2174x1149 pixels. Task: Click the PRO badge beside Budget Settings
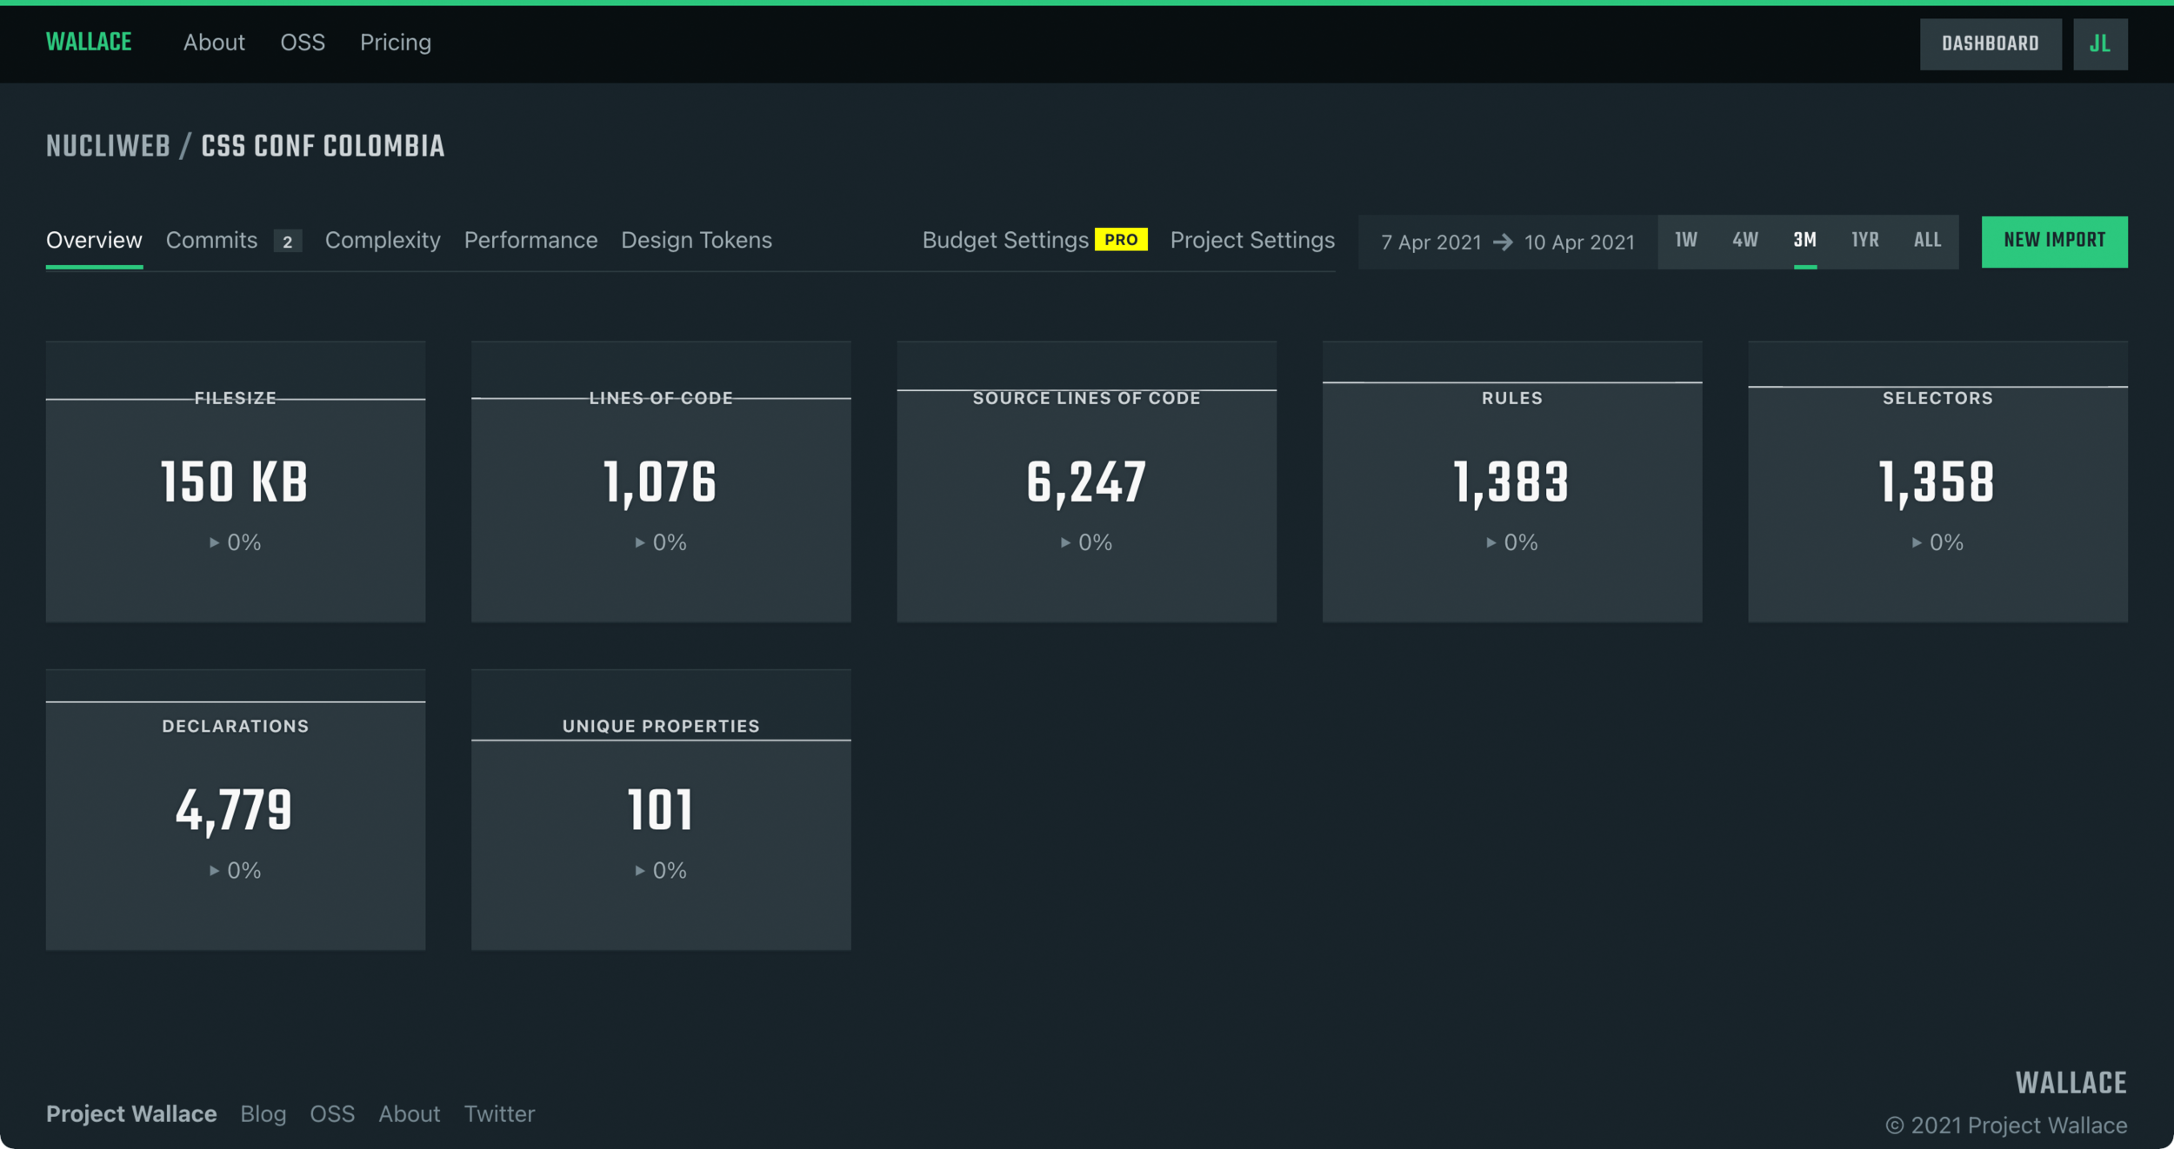click(x=1121, y=240)
